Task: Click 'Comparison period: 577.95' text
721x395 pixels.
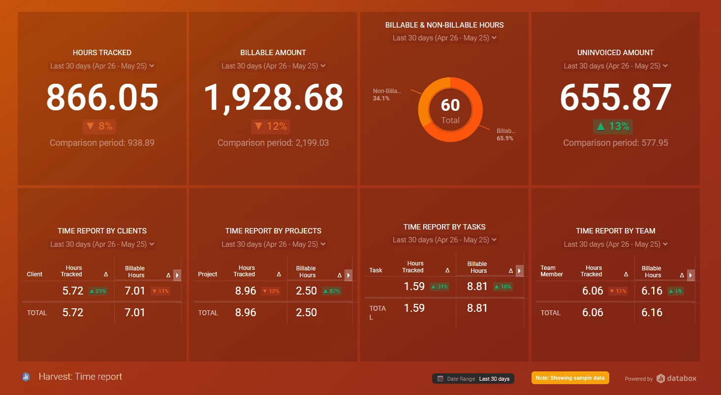Action: tap(616, 143)
